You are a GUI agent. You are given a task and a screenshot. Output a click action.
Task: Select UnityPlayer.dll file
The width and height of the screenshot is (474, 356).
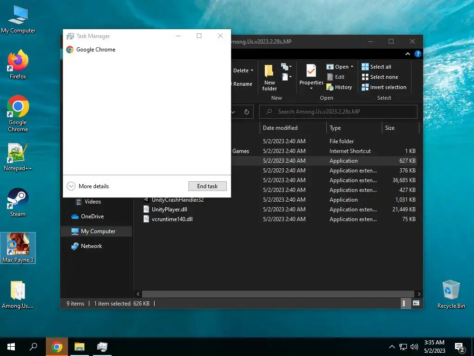(x=169, y=210)
